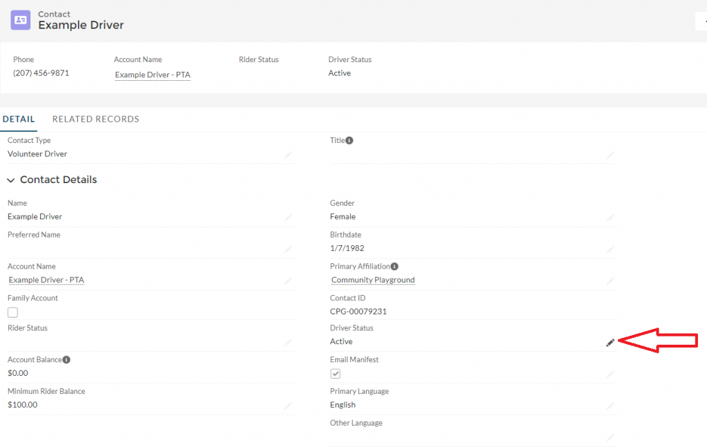Select the Detail tab
The height and width of the screenshot is (447, 707).
pos(19,119)
